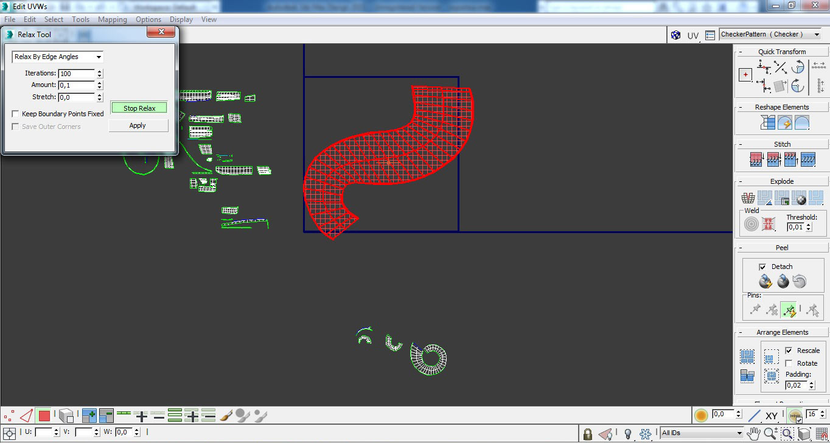Click Apply in the Relax Tool

point(138,125)
